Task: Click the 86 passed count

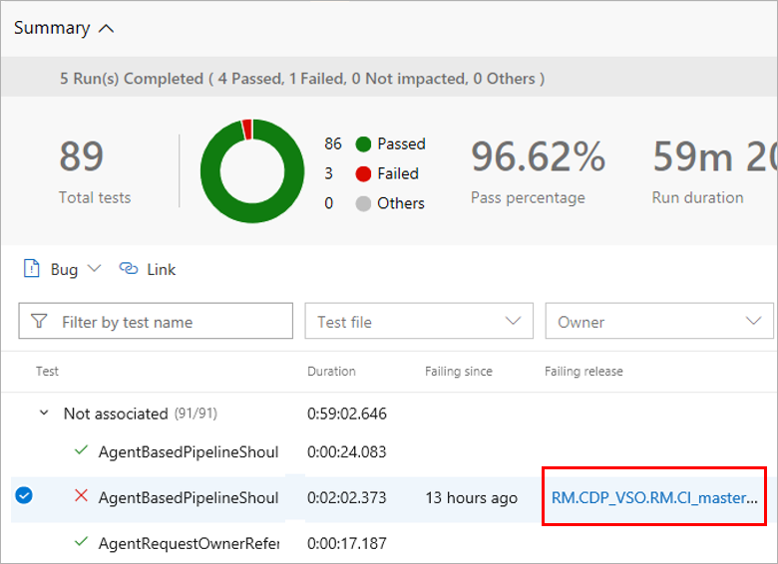Action: (x=333, y=143)
